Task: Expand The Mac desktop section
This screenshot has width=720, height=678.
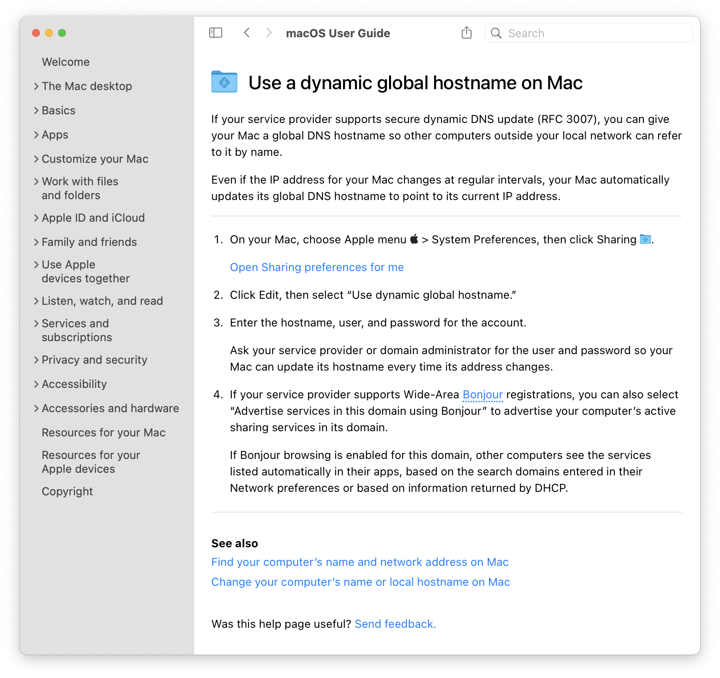Action: pyautogui.click(x=36, y=86)
